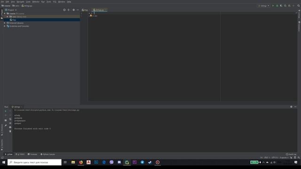Click 'Process finished with exit code 0' text
The image size is (301, 169).
point(32,129)
